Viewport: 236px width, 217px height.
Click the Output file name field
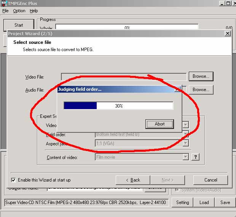[x=94, y=189]
